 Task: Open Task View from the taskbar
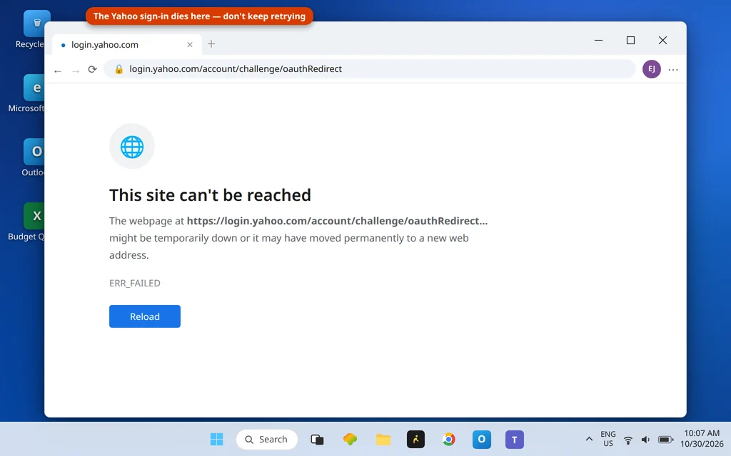[317, 439]
